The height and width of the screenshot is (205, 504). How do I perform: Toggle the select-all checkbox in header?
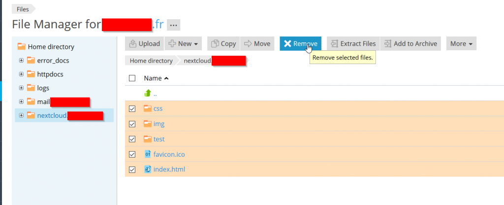[132, 78]
